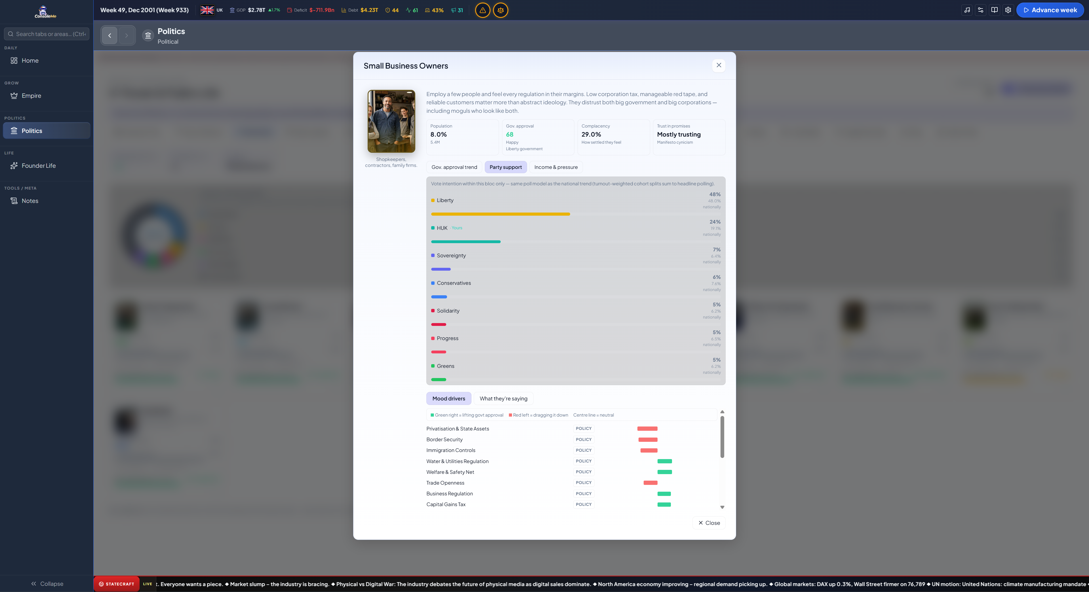Click the ConsoleMe logo
The height and width of the screenshot is (592, 1089).
[x=45, y=12]
